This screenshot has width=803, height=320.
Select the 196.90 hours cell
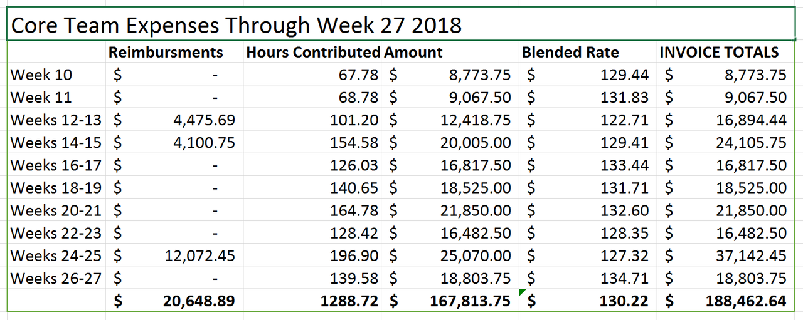(313, 255)
